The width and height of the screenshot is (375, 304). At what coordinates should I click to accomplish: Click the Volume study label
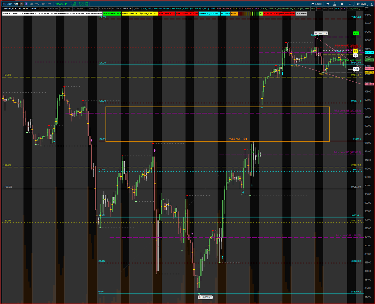tap(127, 9)
